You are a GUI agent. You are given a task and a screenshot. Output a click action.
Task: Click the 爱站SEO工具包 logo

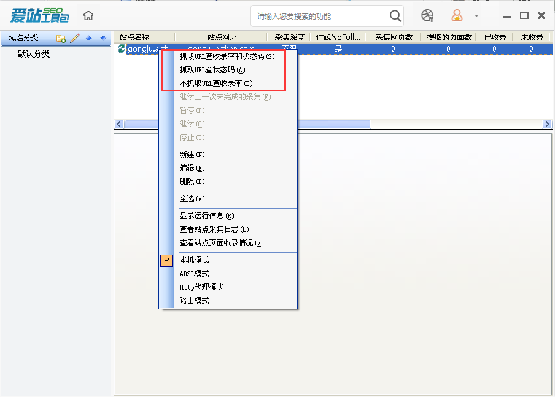[x=40, y=15]
